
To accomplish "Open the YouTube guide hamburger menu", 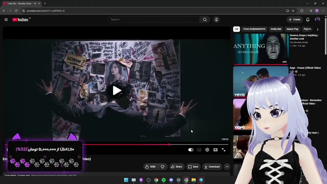I will [x=6, y=20].
